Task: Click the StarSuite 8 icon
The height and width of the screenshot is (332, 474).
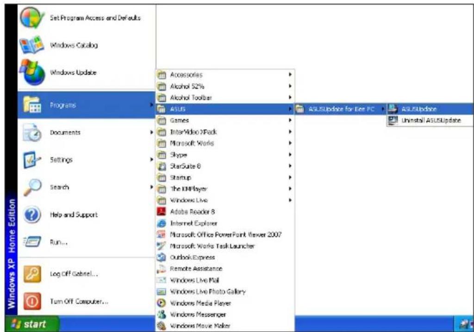Action: [x=162, y=166]
